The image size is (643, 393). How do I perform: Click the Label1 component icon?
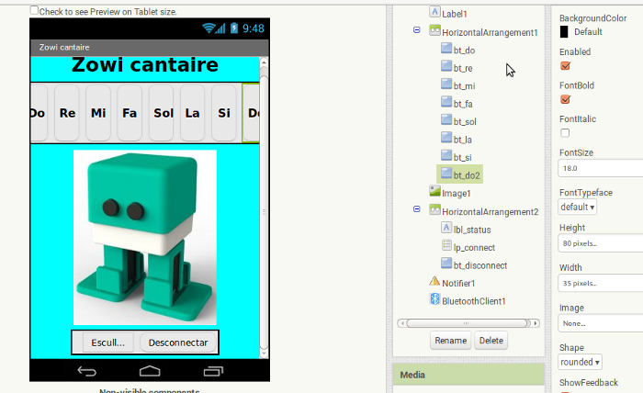[434, 13]
